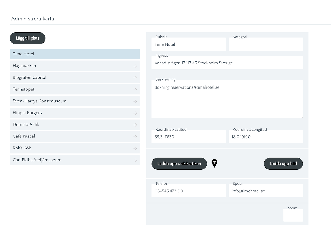Click the move handle beside Tennstopet
Image resolution: width=331 pixels, height=225 pixels.
pyautogui.click(x=135, y=90)
